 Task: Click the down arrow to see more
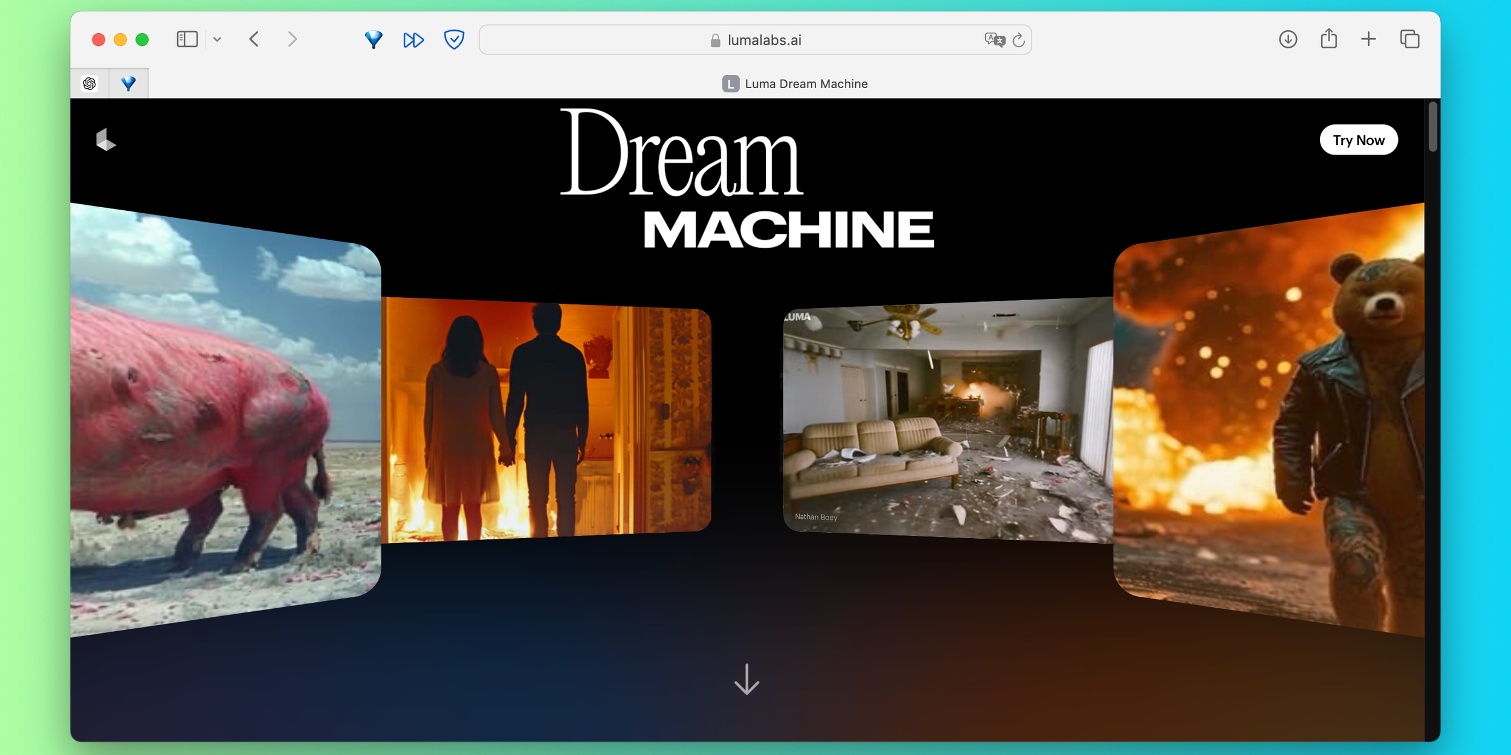[x=746, y=679]
